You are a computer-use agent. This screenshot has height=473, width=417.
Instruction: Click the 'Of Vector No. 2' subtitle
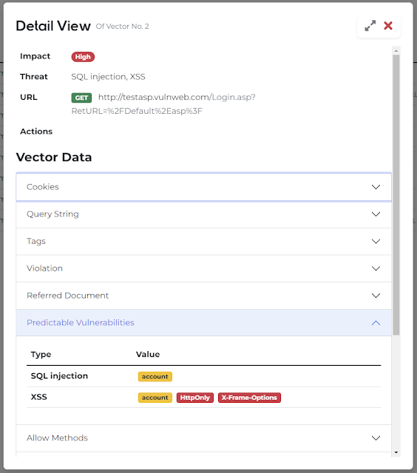pos(123,27)
